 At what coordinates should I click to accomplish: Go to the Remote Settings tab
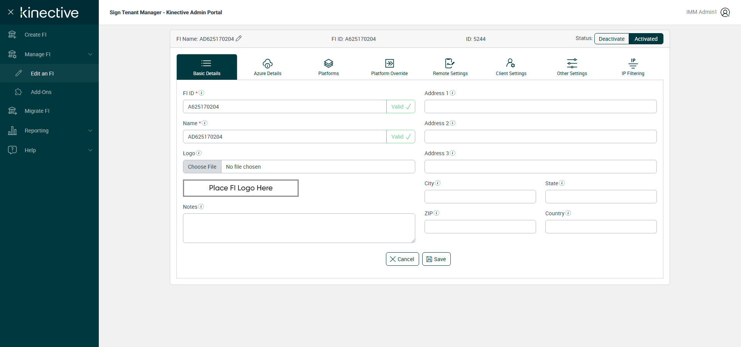[450, 67]
